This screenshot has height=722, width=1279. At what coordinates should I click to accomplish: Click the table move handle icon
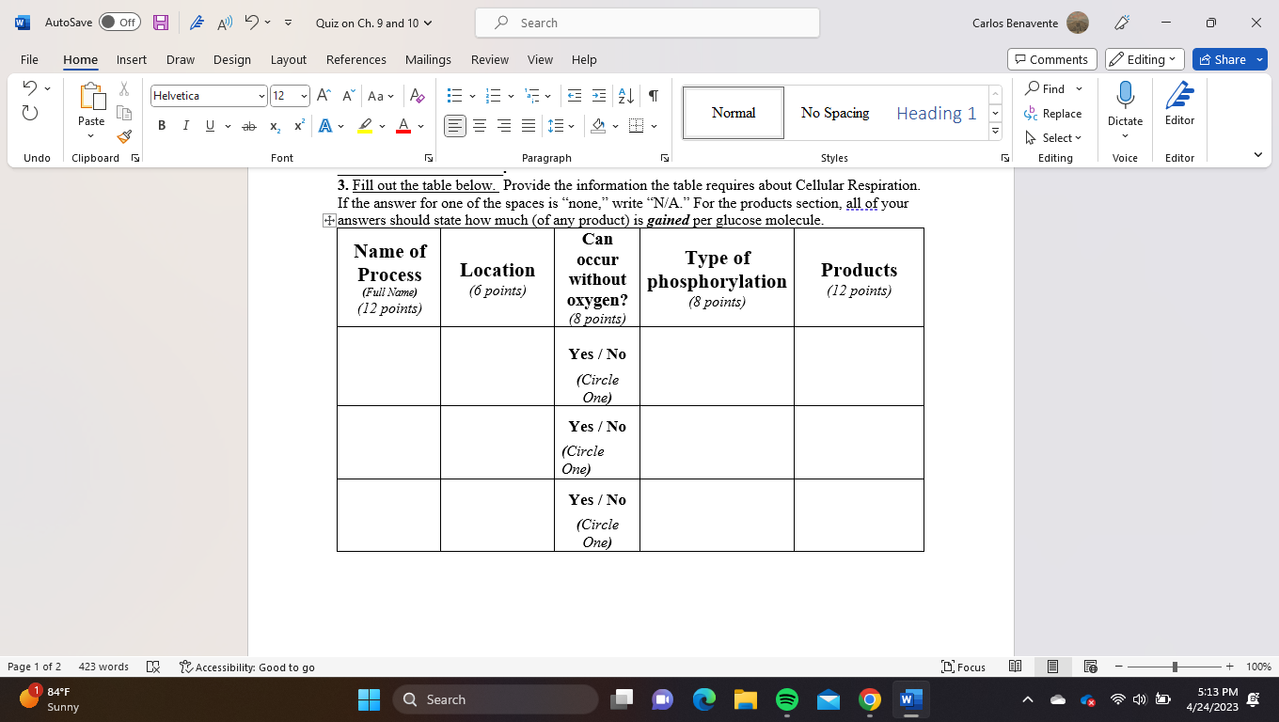tap(329, 220)
